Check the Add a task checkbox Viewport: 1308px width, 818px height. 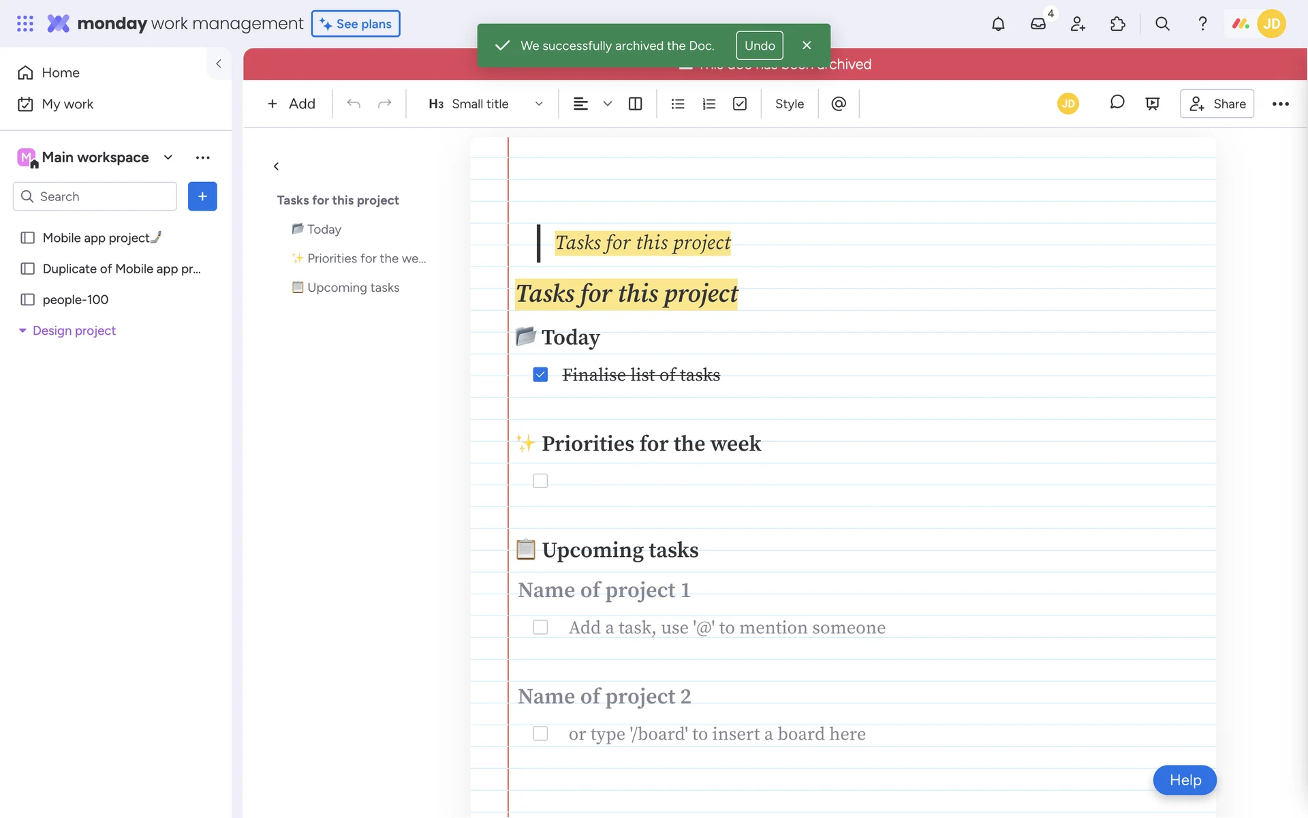click(x=540, y=627)
